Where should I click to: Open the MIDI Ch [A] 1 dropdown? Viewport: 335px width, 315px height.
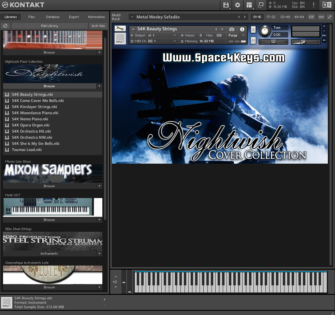[175, 41]
